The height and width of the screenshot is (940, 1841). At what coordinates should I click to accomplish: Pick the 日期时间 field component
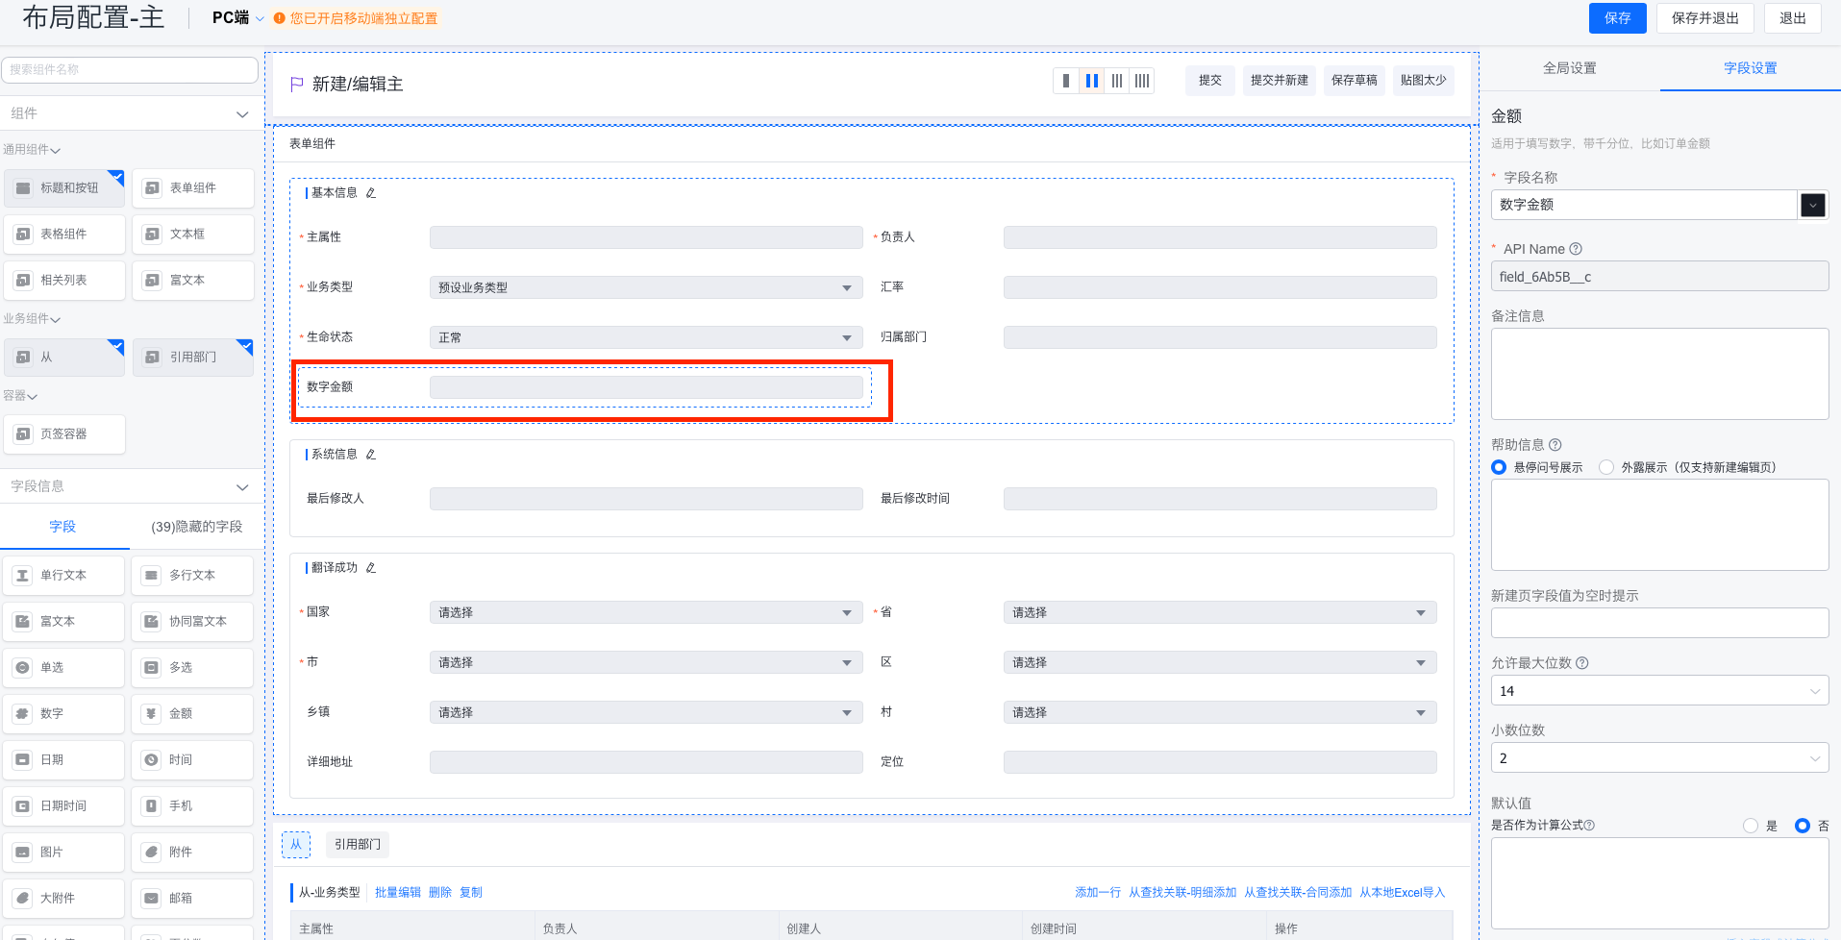(64, 806)
